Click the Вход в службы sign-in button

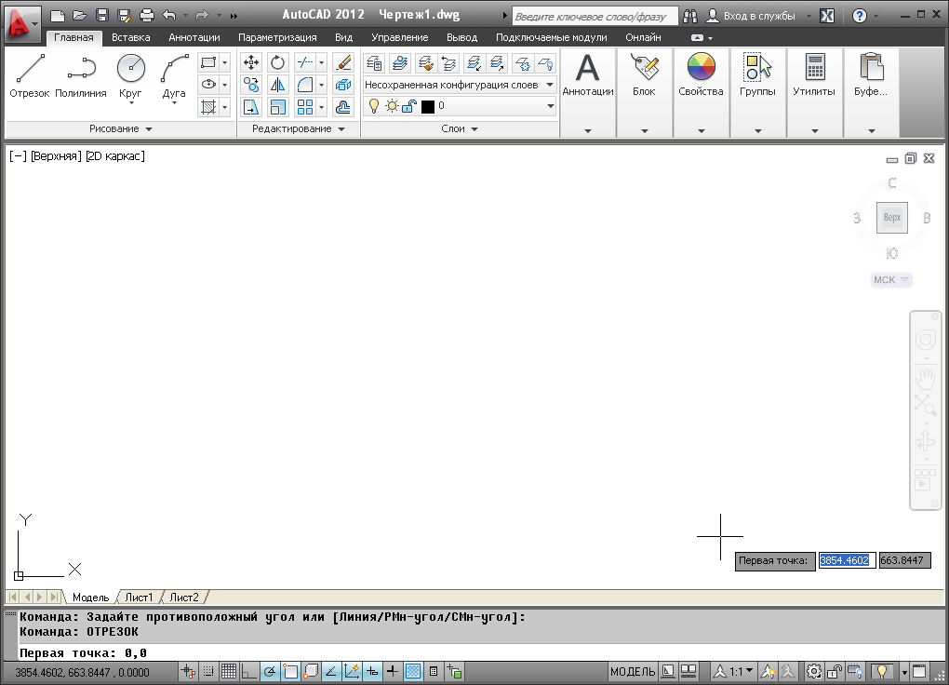pos(752,16)
